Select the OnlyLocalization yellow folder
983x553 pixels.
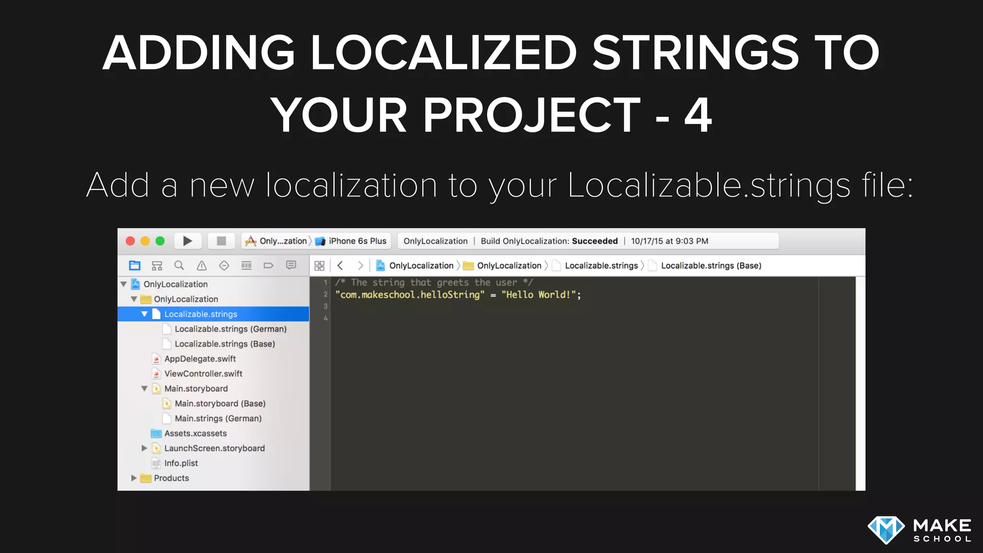tap(179, 299)
